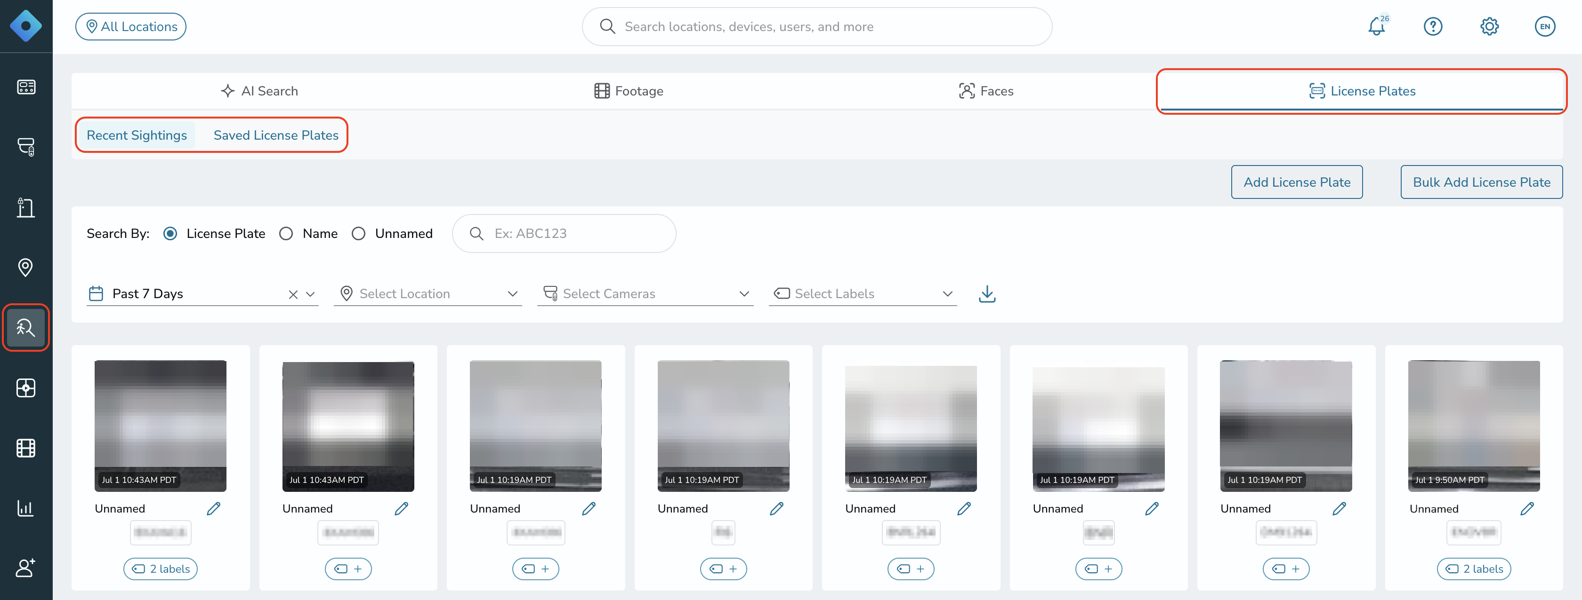The height and width of the screenshot is (600, 1582).
Task: Open the sidebar cameras icon
Action: [26, 147]
